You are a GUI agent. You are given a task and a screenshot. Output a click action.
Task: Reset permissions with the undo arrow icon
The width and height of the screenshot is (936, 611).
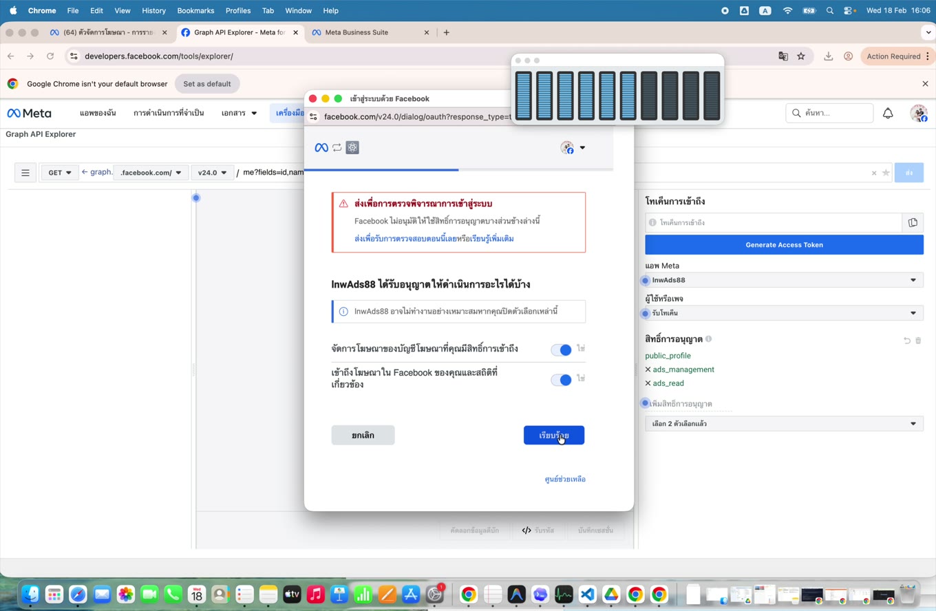click(906, 340)
